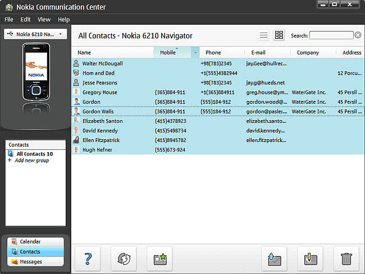Open the Edit menu
Viewport: 365px width, 274px height.
tap(25, 20)
